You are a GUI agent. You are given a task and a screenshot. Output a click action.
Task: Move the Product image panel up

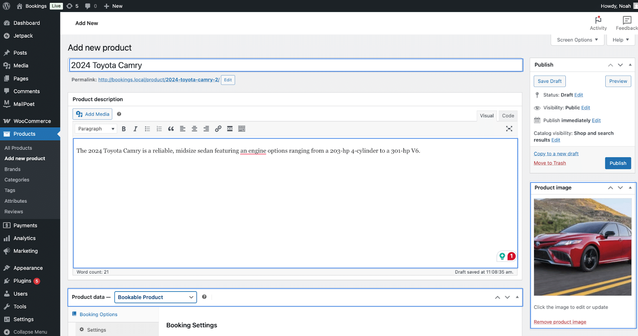click(610, 188)
